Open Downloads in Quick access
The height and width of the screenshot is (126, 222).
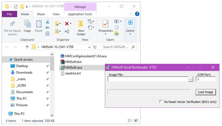(24, 73)
